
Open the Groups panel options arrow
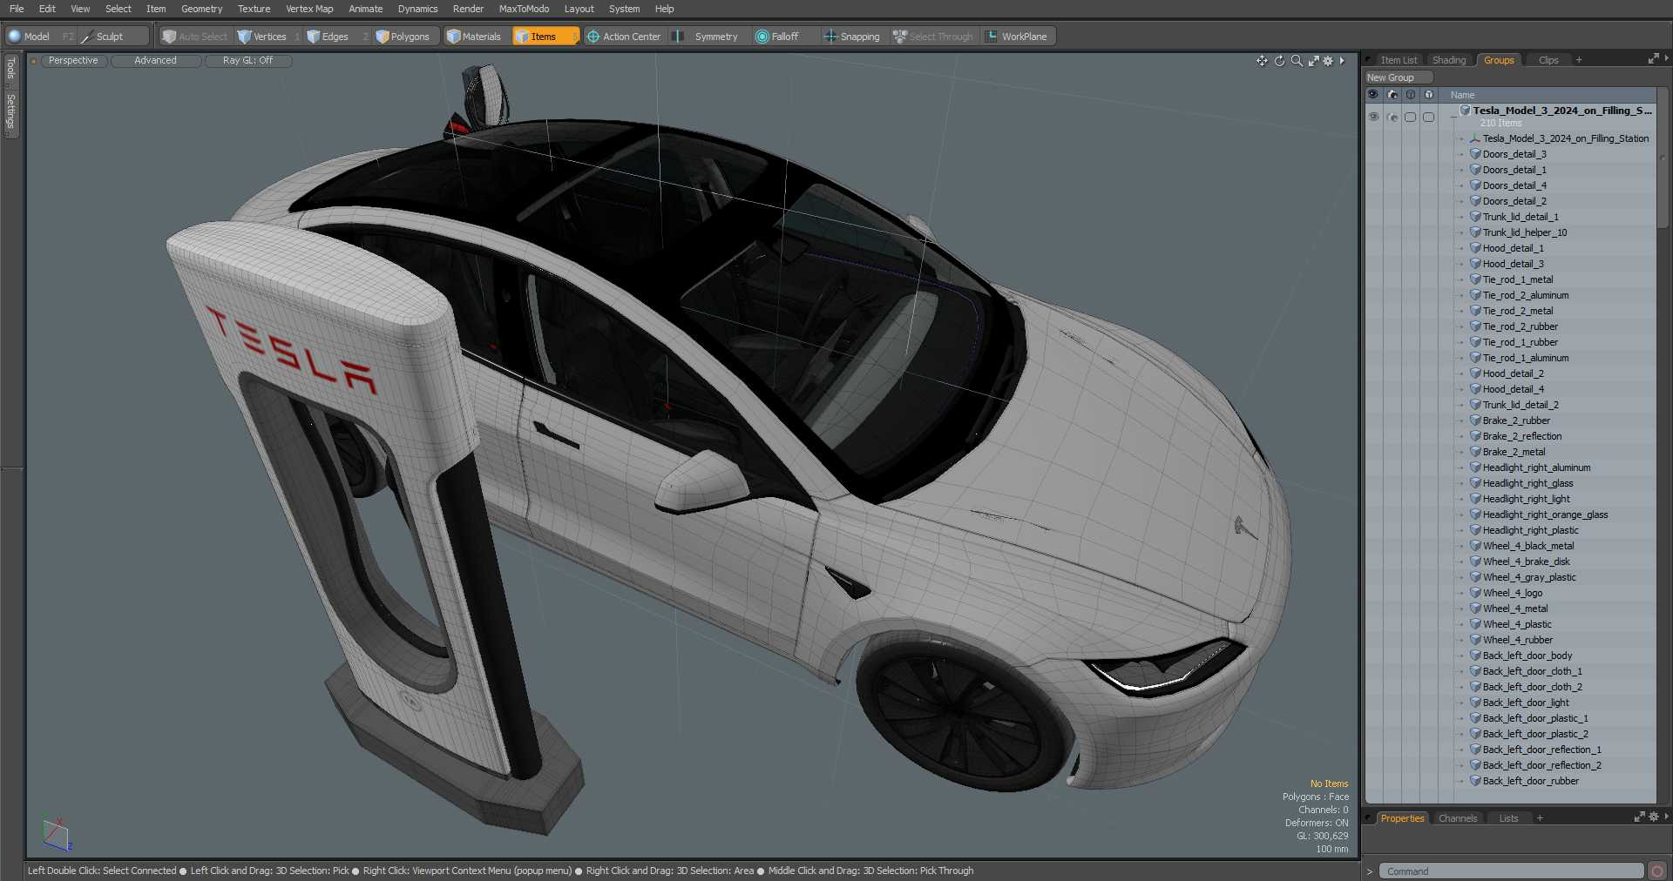pyautogui.click(x=1666, y=59)
